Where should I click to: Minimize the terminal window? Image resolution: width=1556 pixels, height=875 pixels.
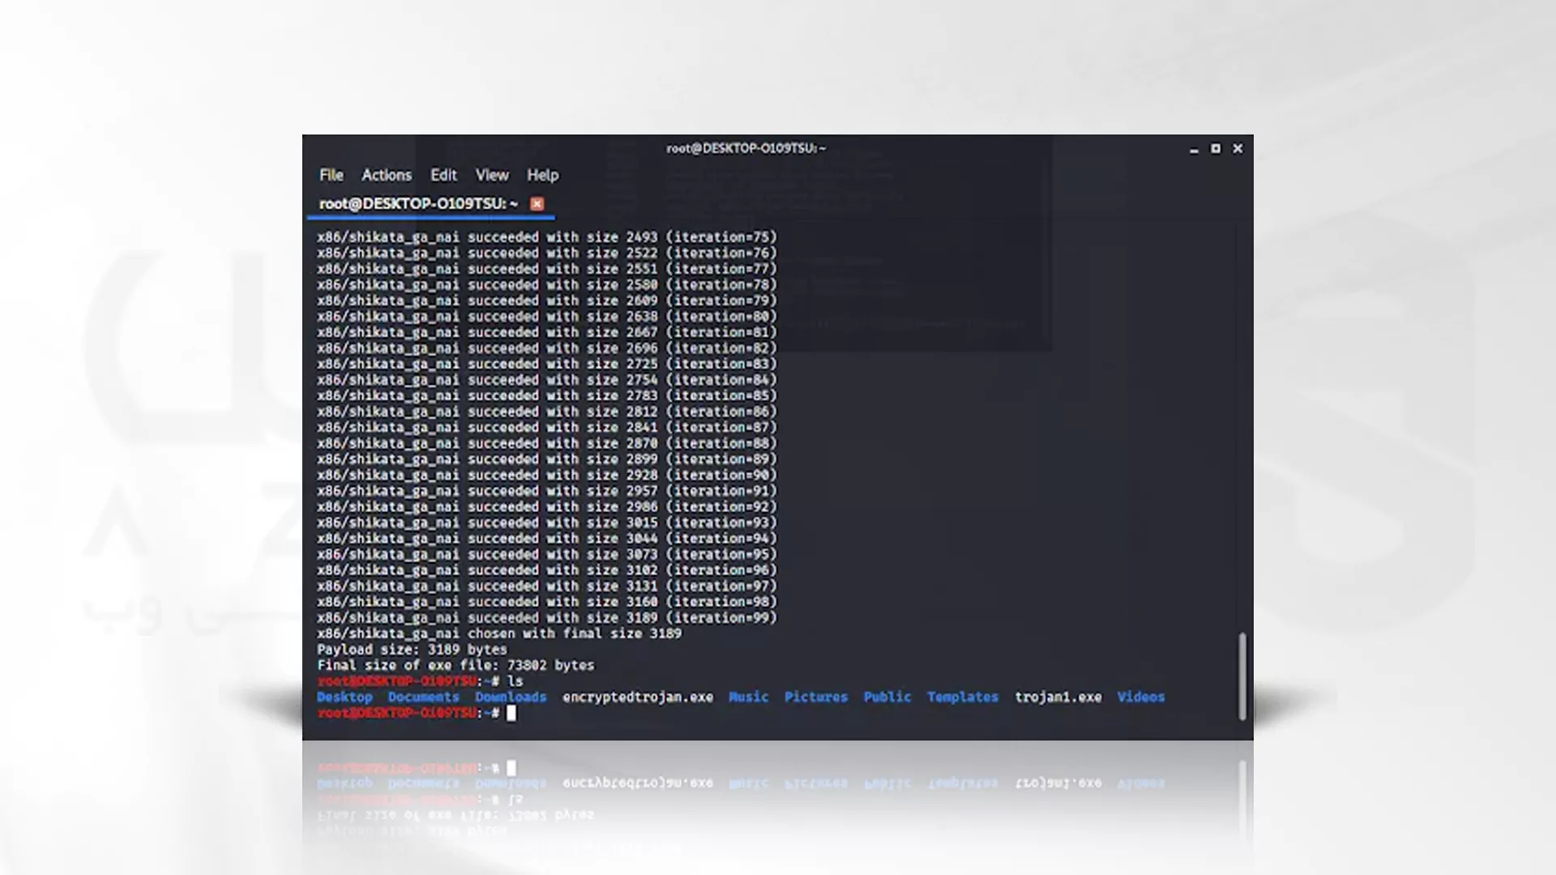tap(1194, 149)
